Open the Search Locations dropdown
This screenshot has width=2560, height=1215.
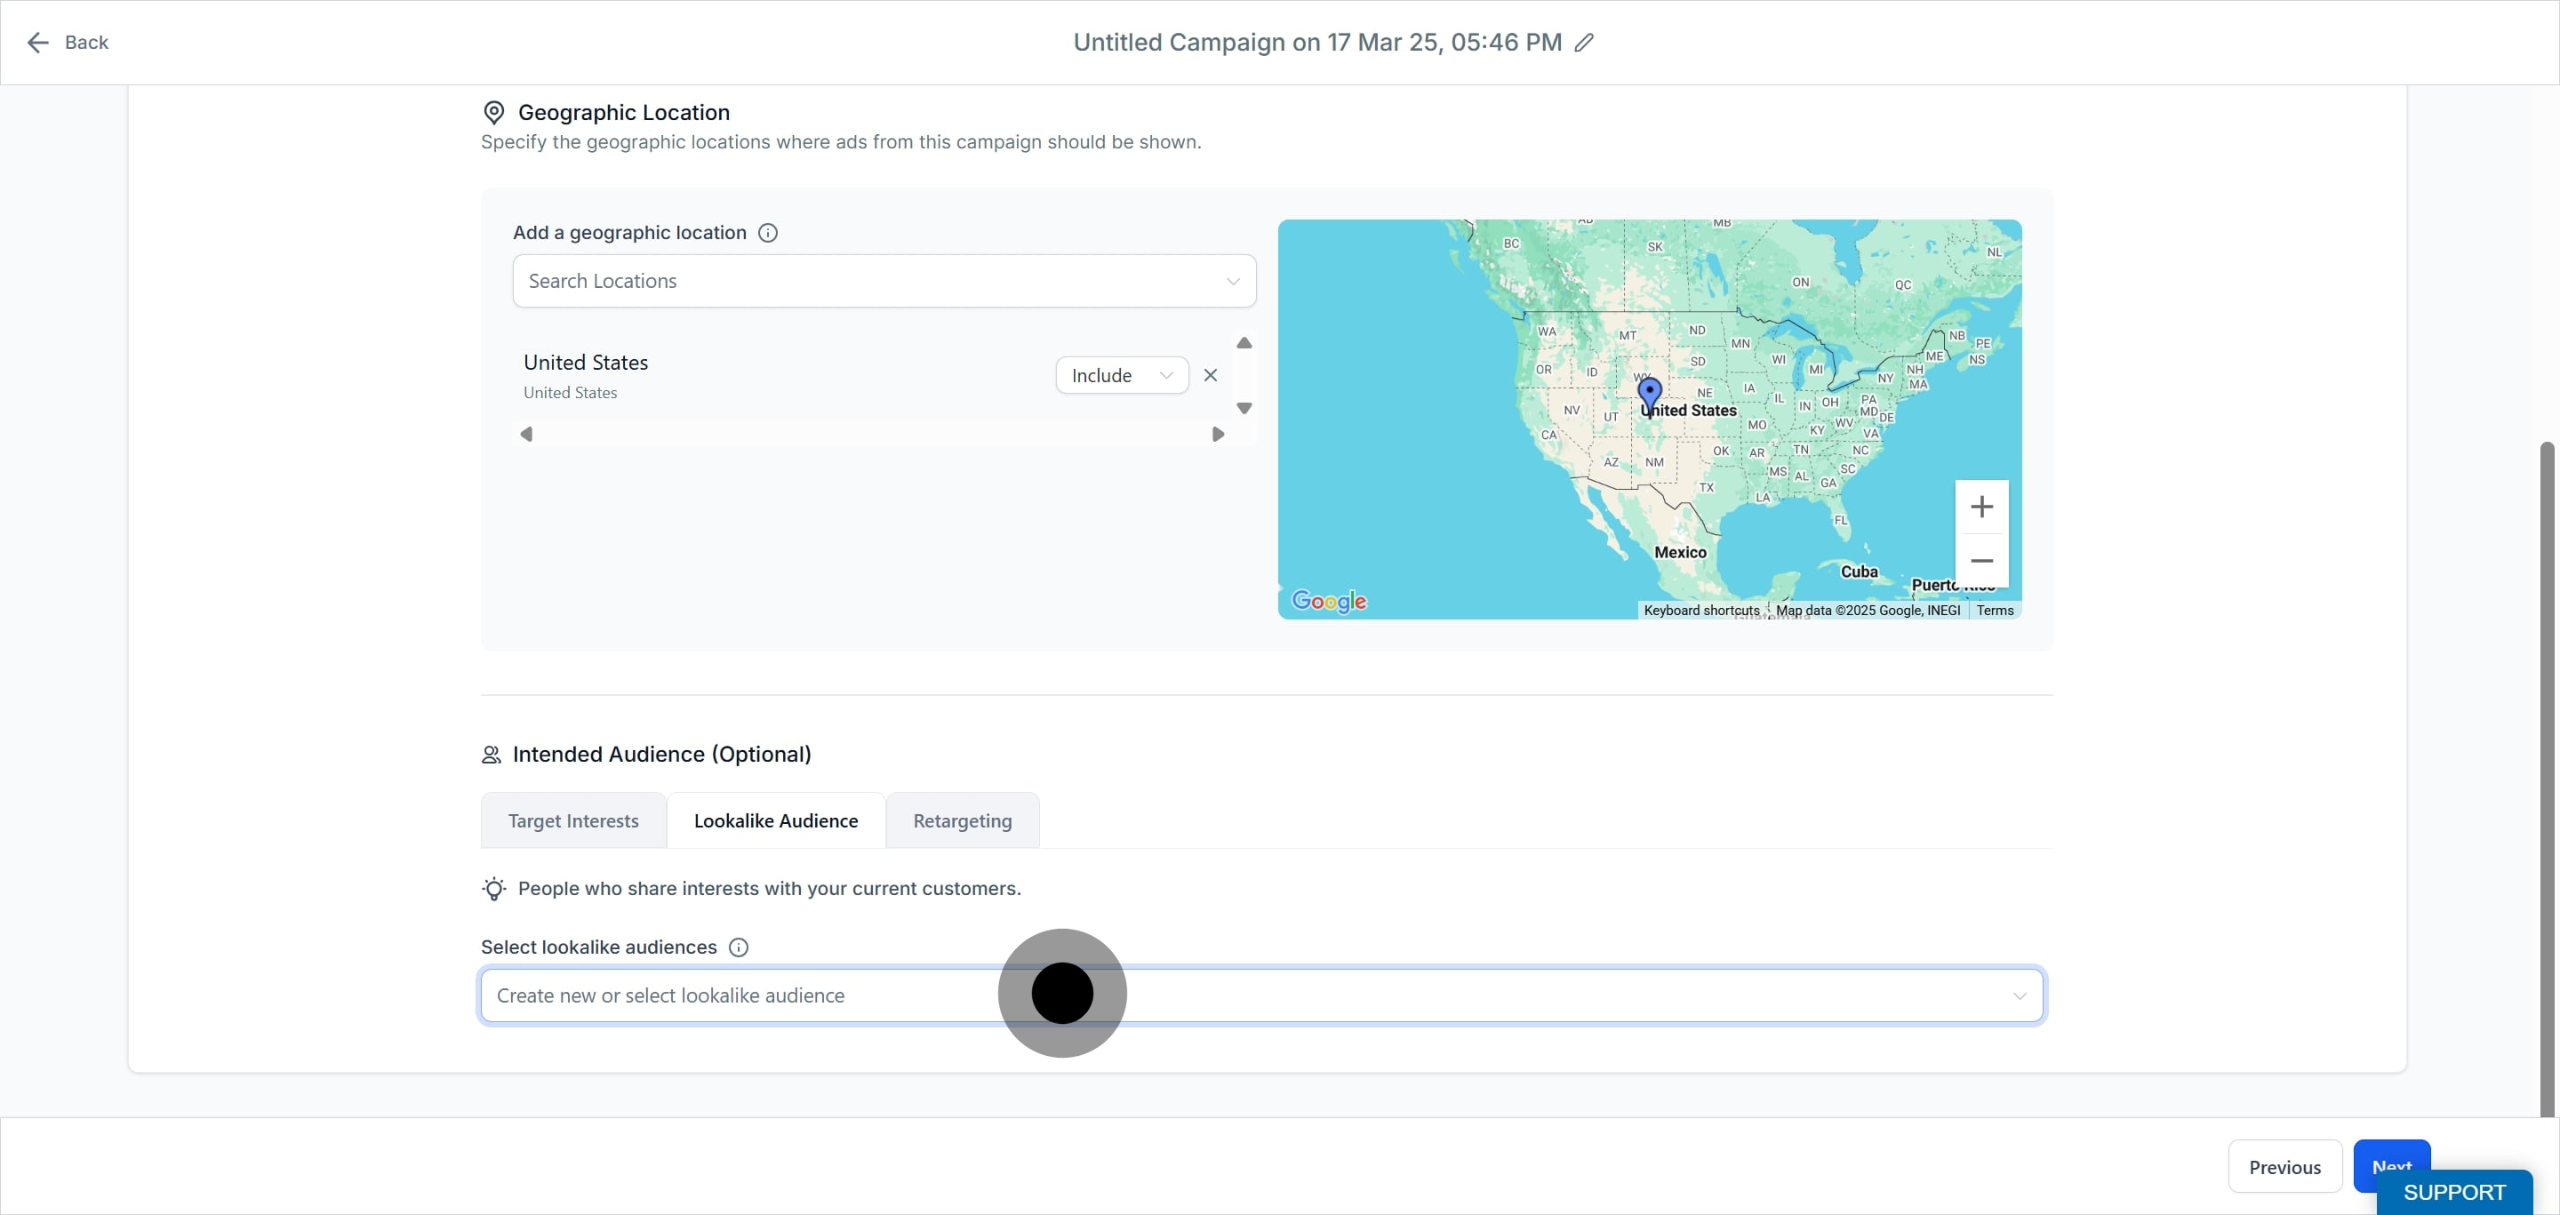(884, 281)
